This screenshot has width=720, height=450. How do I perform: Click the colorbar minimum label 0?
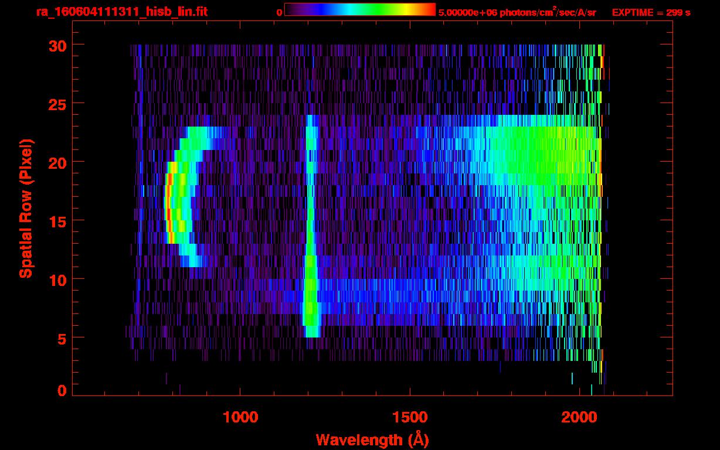[279, 12]
